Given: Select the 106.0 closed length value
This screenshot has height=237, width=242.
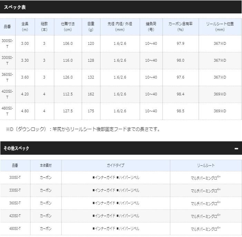Looking at the screenshot, I should (68, 44).
